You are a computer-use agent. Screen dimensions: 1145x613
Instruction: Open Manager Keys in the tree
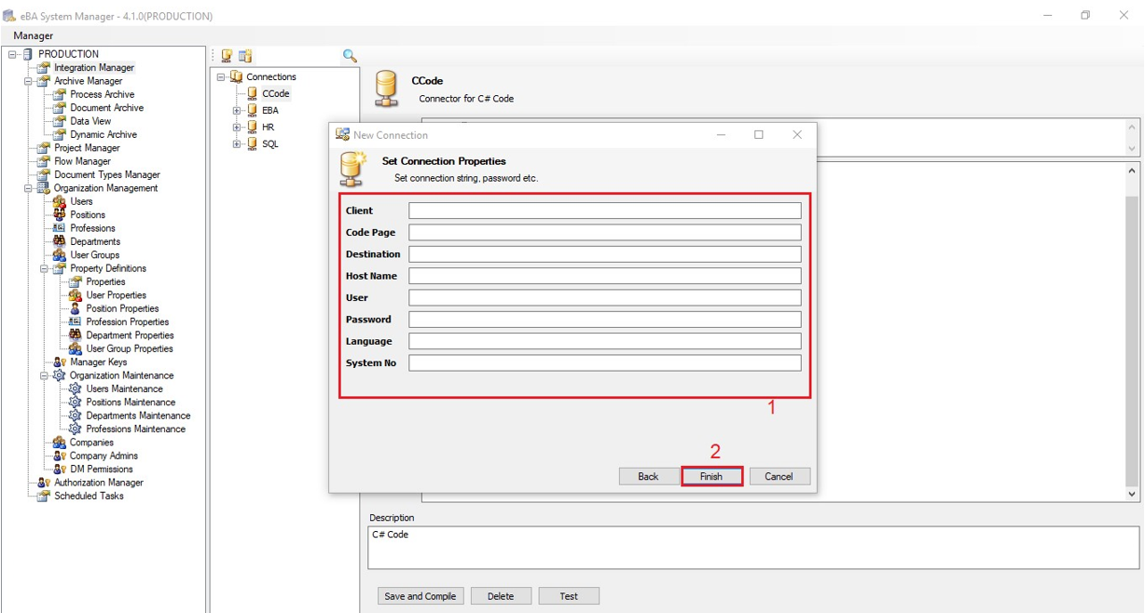tap(98, 362)
